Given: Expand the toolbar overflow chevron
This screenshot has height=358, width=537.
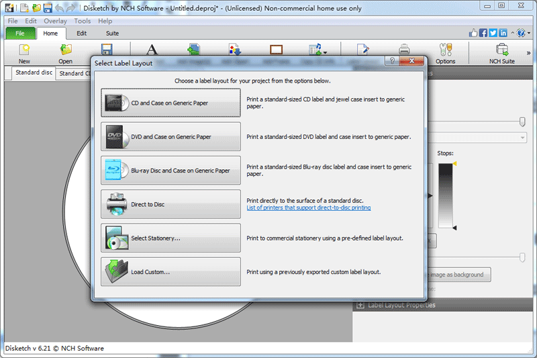Looking at the screenshot, I should tap(528, 53).
